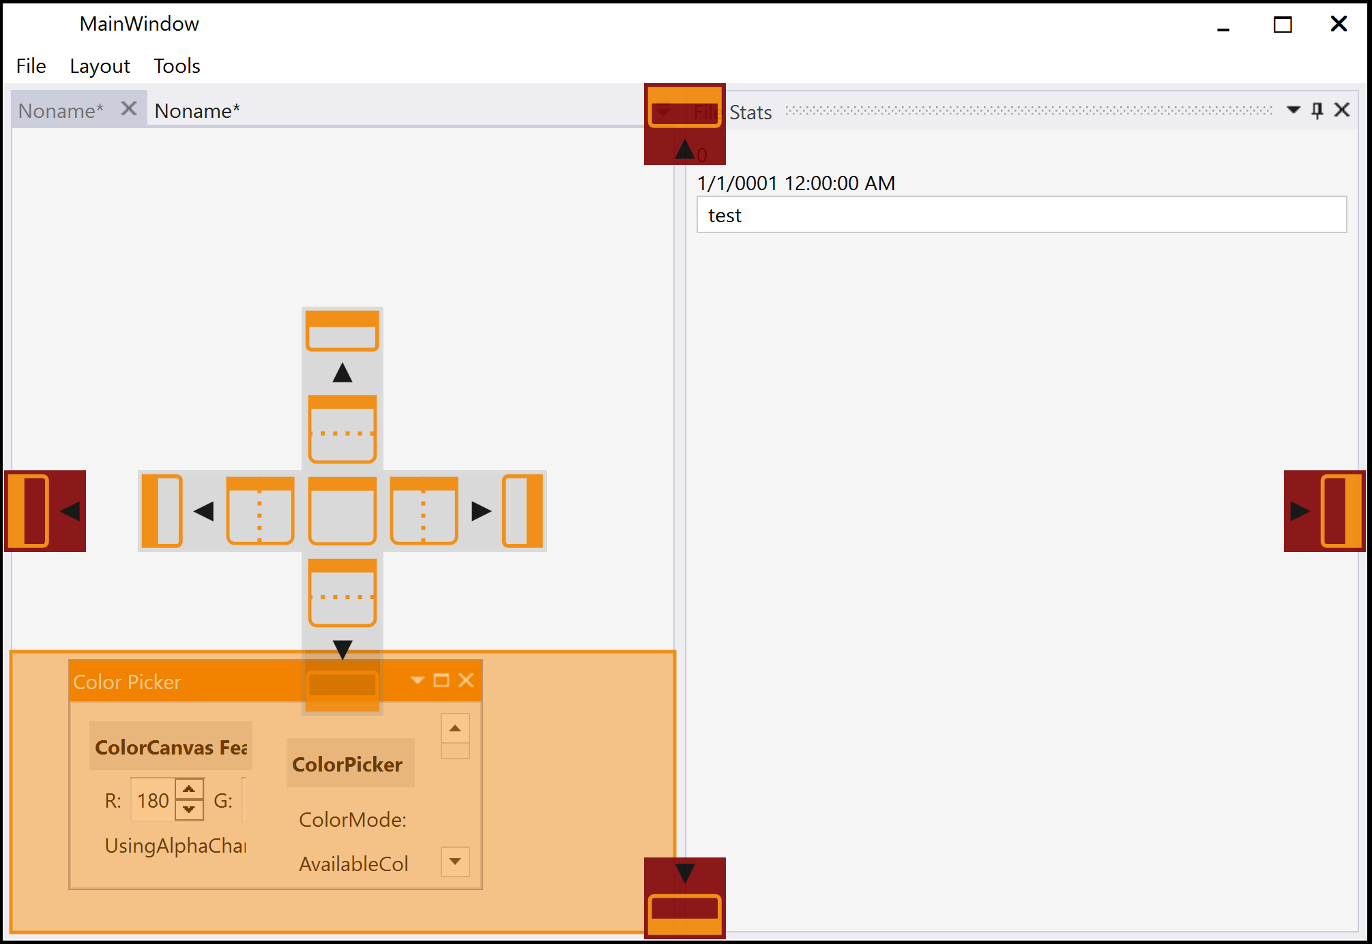Viewport: 1372px width, 944px height.
Task: Switch to the second Noname* tab
Action: point(197,110)
